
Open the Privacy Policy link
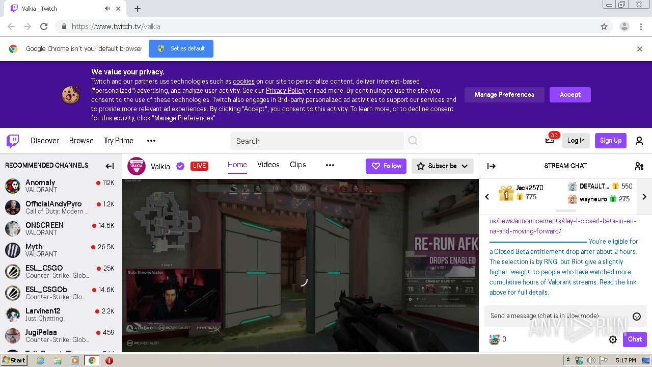[285, 91]
